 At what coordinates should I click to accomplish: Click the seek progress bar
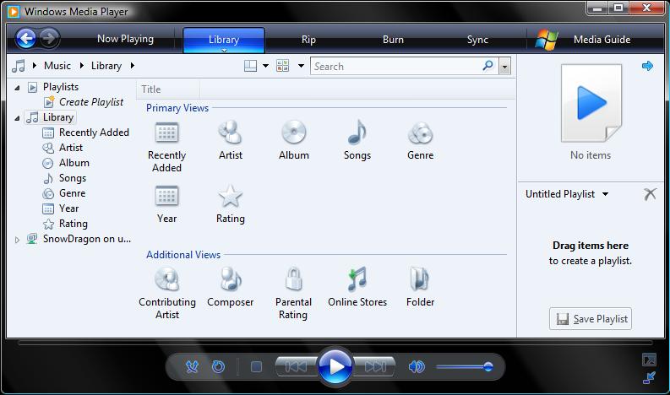point(335,343)
